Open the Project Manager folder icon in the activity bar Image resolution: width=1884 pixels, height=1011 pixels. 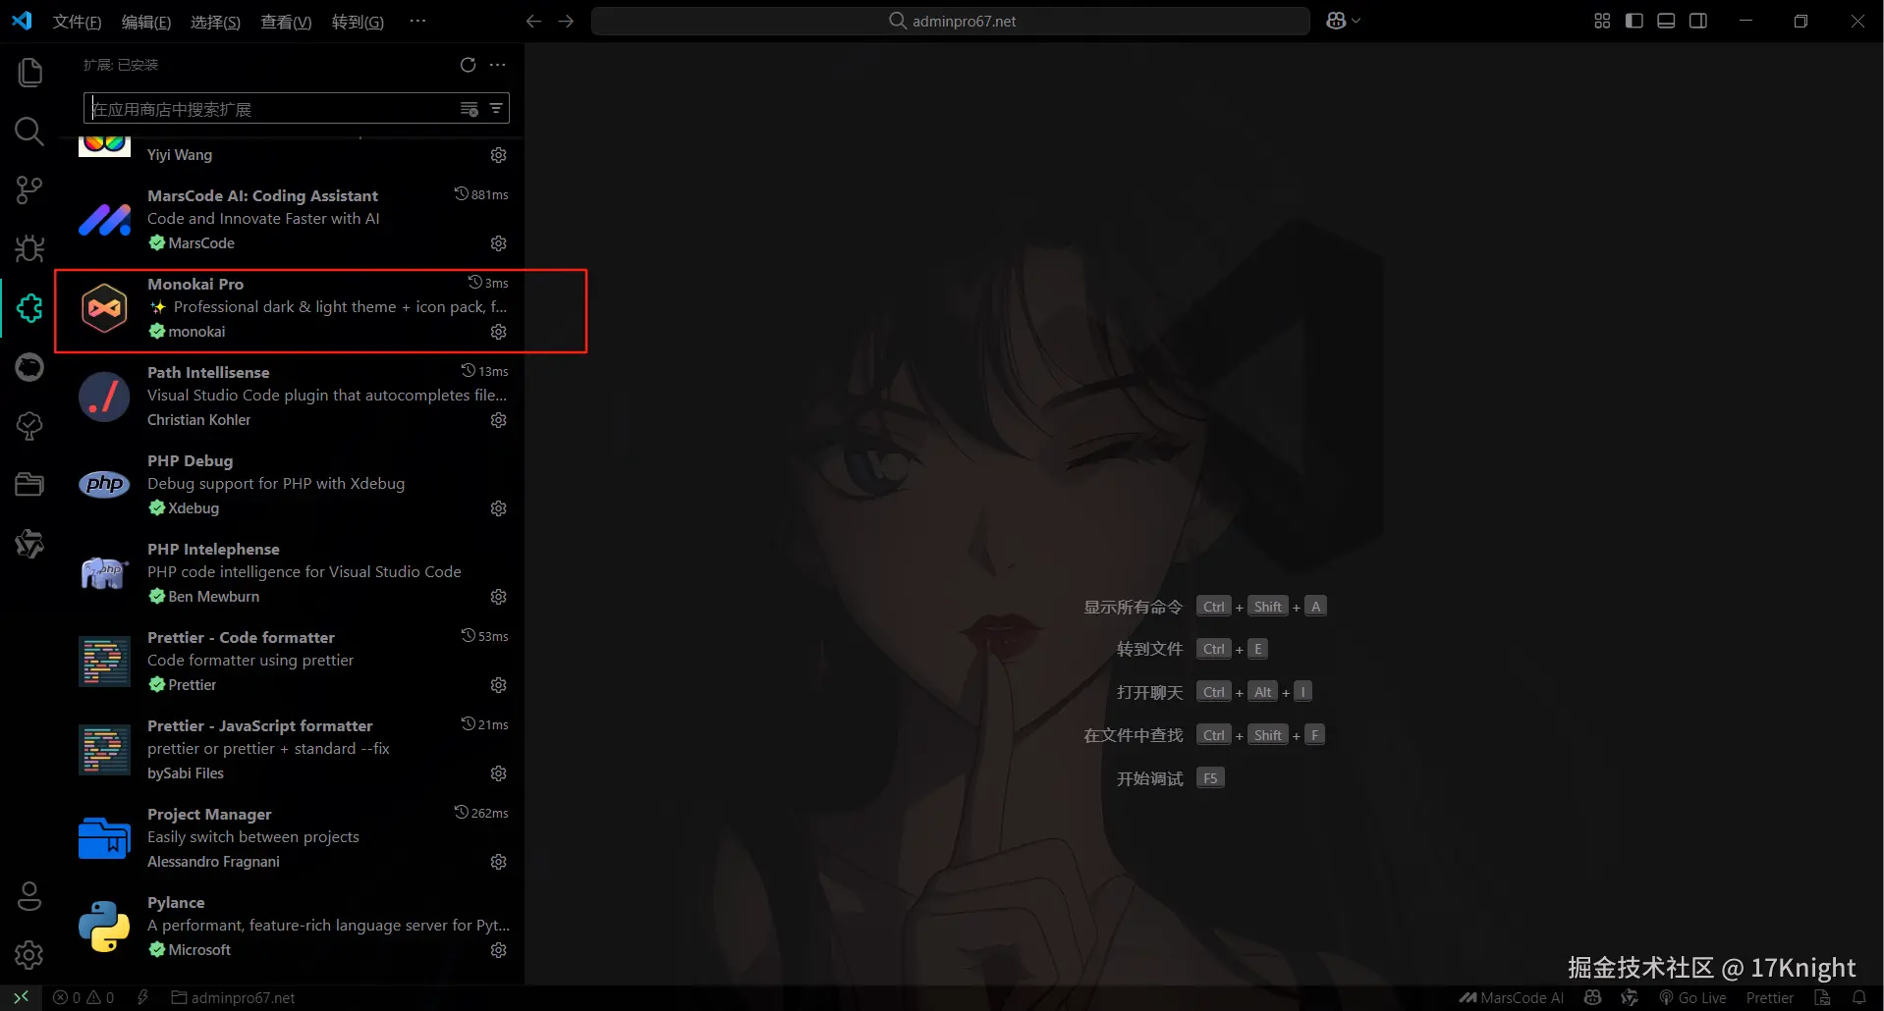29,485
